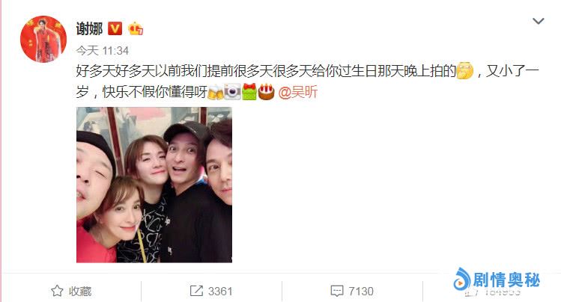Click the thinking face emoji
561x302 pixels.
pos(465,71)
